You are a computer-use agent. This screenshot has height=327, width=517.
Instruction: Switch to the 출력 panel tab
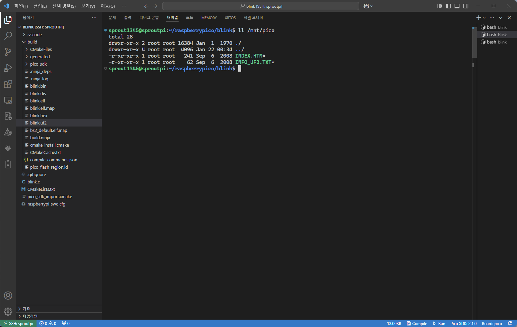point(128,18)
